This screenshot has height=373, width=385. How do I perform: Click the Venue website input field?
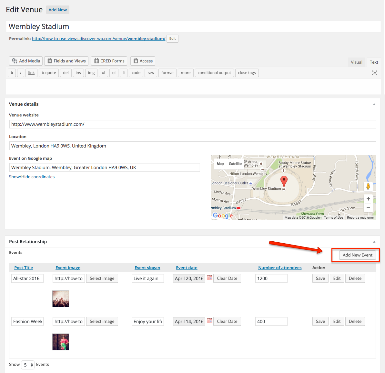(192, 124)
